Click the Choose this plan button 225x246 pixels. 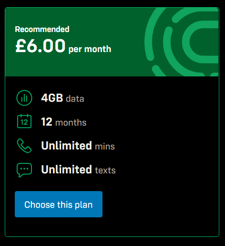[x=59, y=204]
